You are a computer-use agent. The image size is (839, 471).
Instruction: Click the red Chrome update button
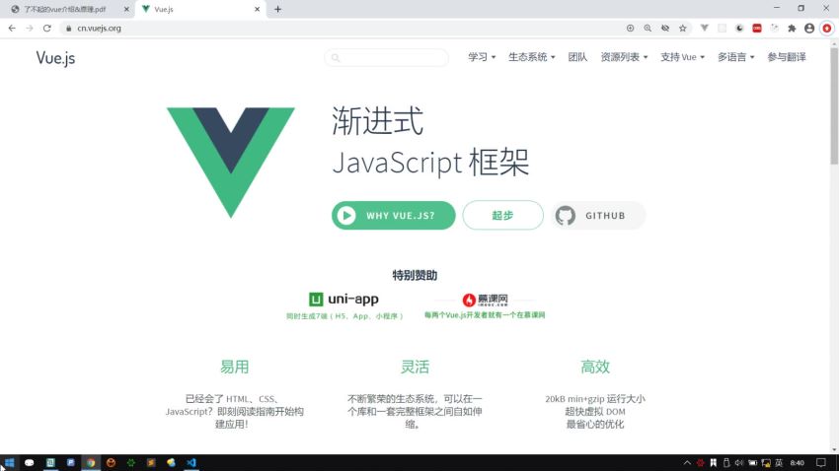(x=827, y=29)
